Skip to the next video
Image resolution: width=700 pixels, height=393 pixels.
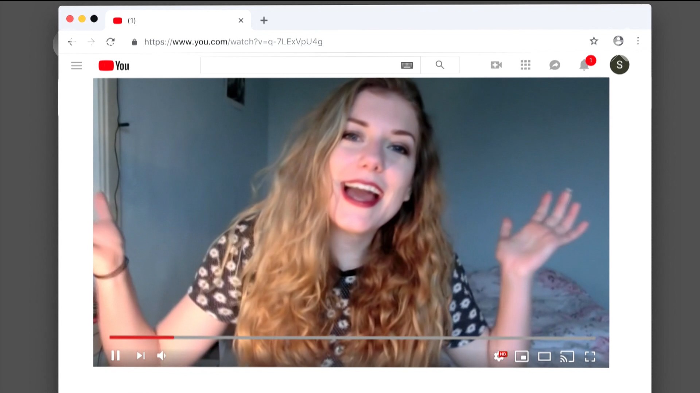coord(141,356)
